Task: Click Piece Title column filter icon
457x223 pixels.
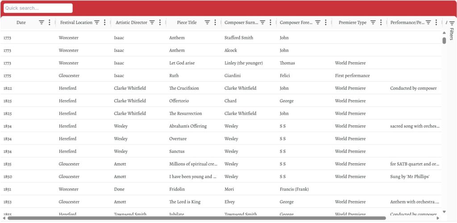Action: coord(207,22)
